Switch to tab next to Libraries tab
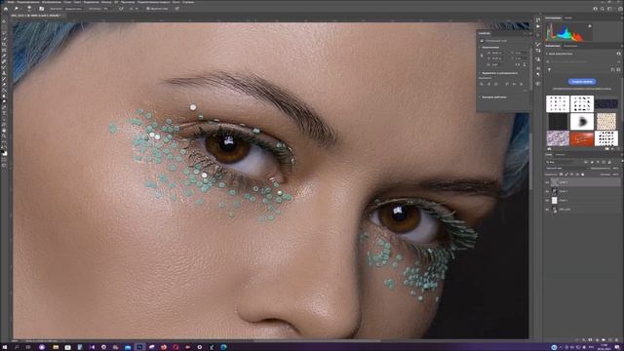This screenshot has width=624, height=351. [x=570, y=46]
